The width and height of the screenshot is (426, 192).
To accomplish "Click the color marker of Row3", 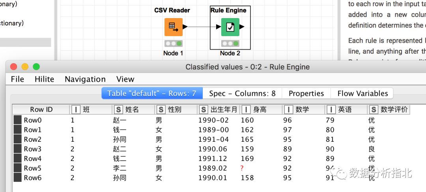I will click(x=17, y=149).
